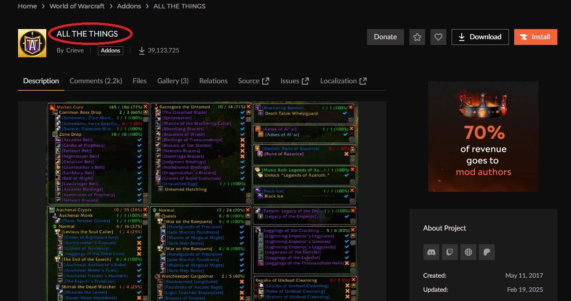Click the ALL THE THINGS addon logo
571x301 pixels.
(x=32, y=43)
